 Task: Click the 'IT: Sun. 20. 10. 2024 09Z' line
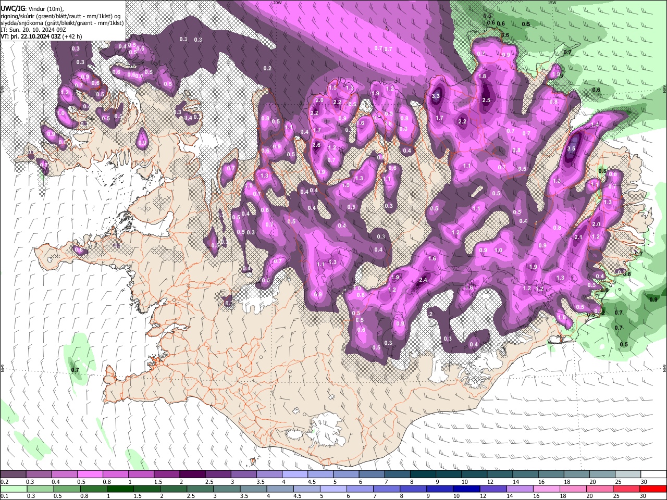point(32,30)
